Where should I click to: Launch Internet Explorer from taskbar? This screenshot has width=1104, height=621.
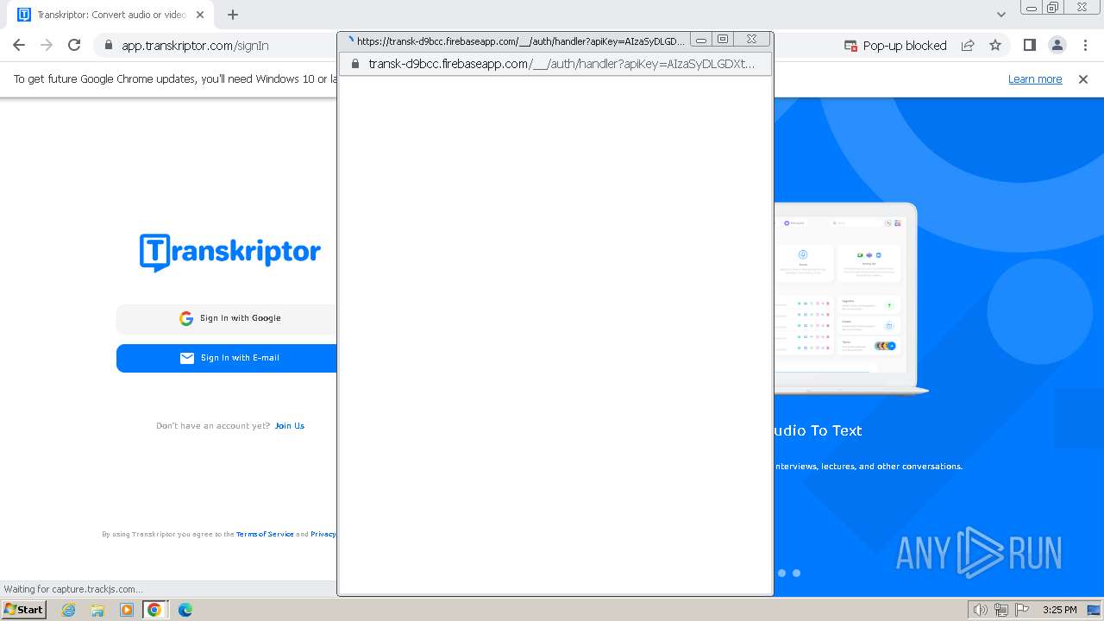69,610
